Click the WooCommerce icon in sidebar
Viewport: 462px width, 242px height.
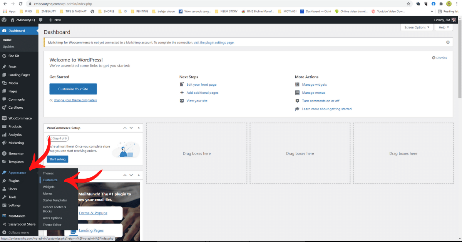coord(4,118)
